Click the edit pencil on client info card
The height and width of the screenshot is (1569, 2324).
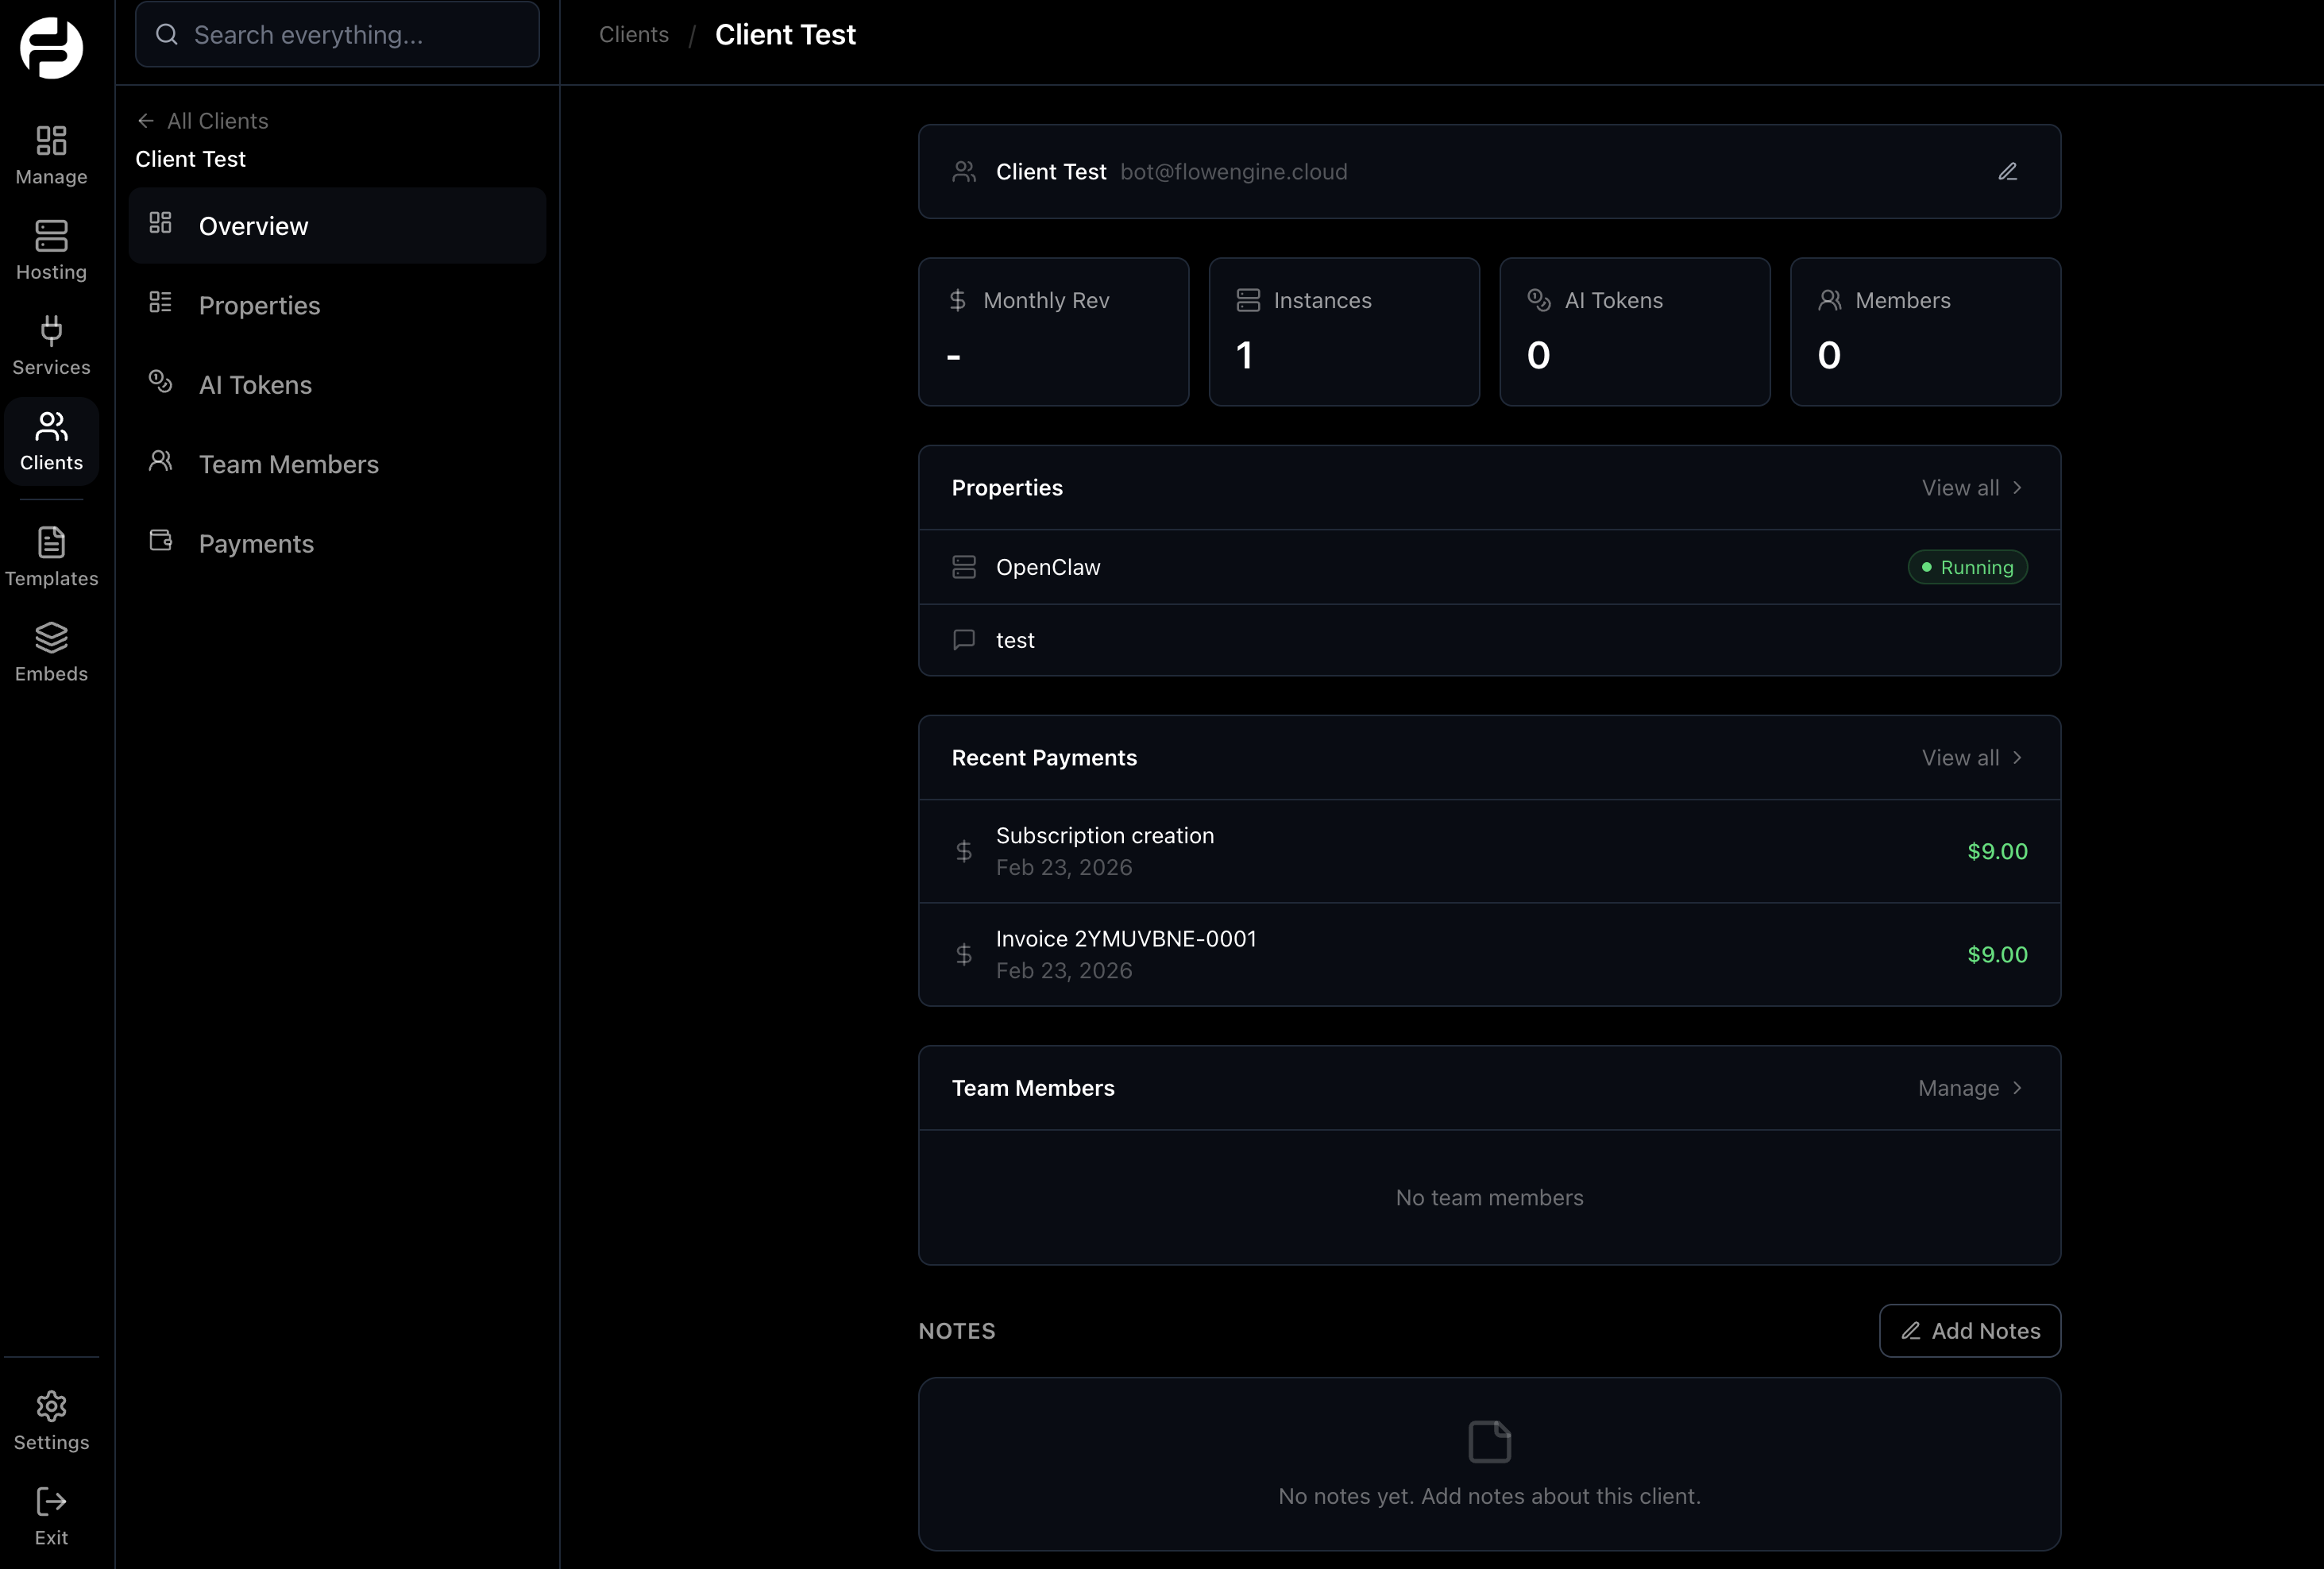(2007, 171)
